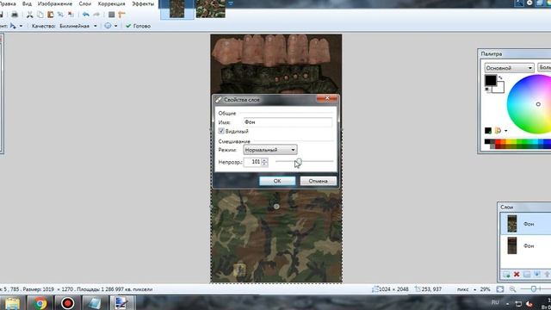Click the Готово checkmark button
The height and width of the screenshot is (310, 551).
138,26
